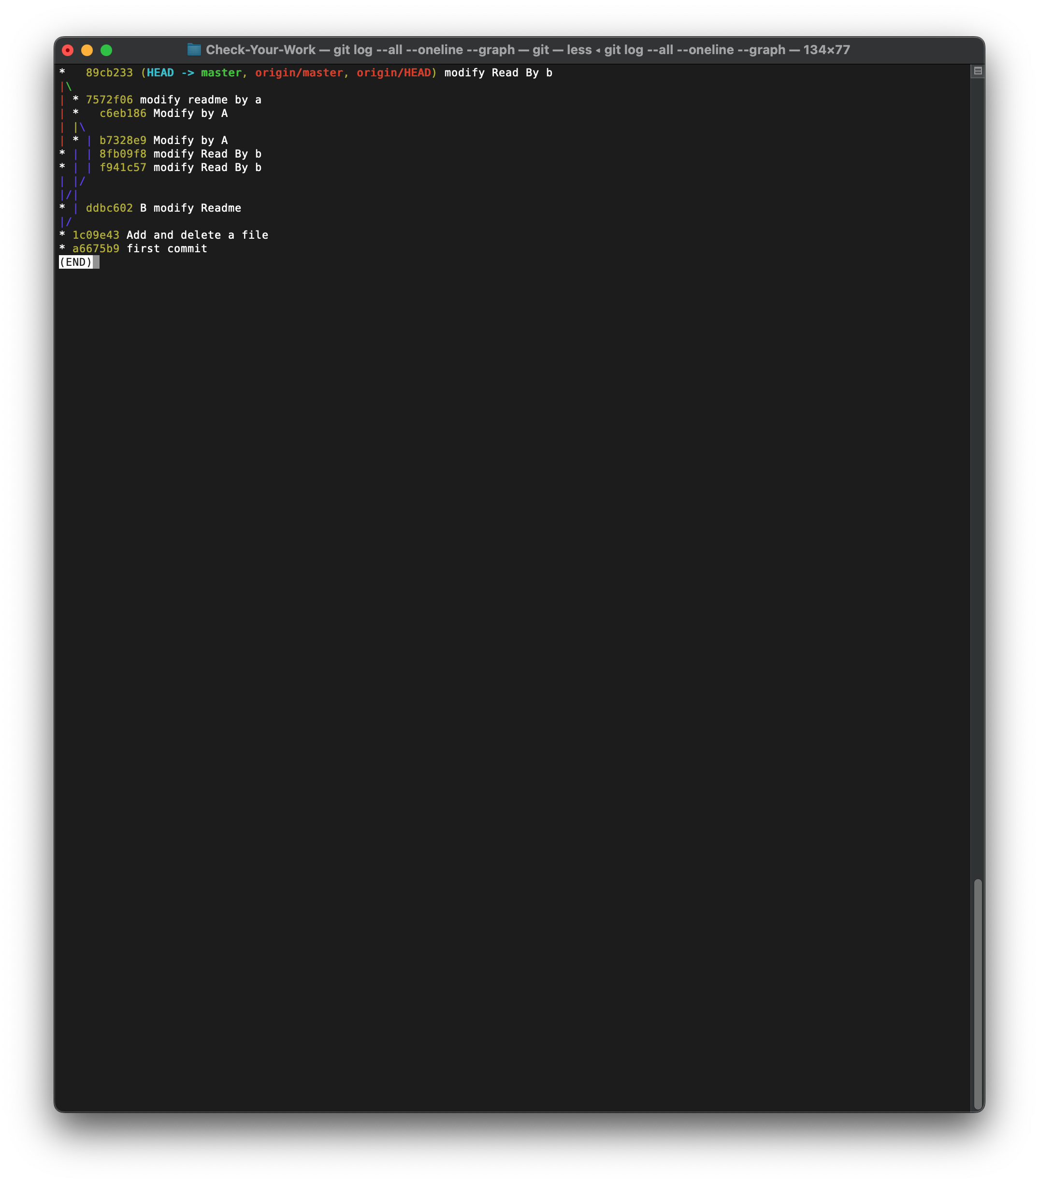Select commit hash b7328e9
The height and width of the screenshot is (1184, 1039).
123,141
